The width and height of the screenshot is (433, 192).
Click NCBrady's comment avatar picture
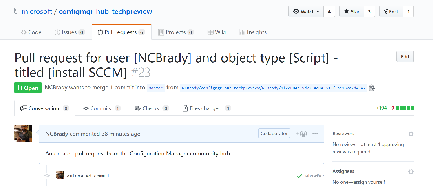coord(23,134)
